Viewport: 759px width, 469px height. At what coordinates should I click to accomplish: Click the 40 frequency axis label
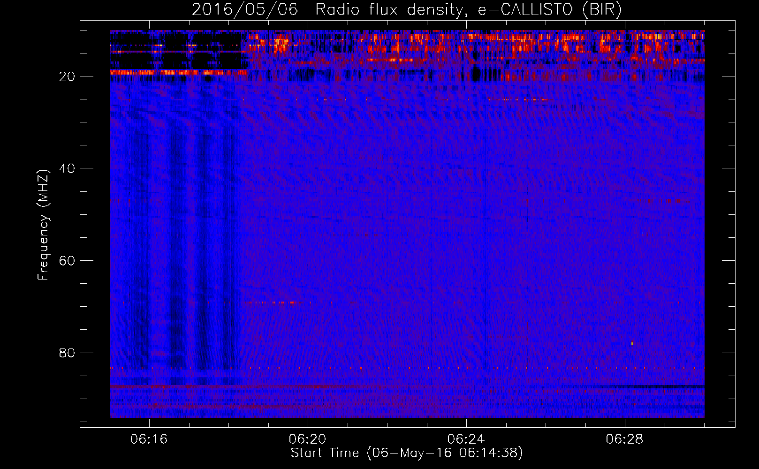point(68,168)
